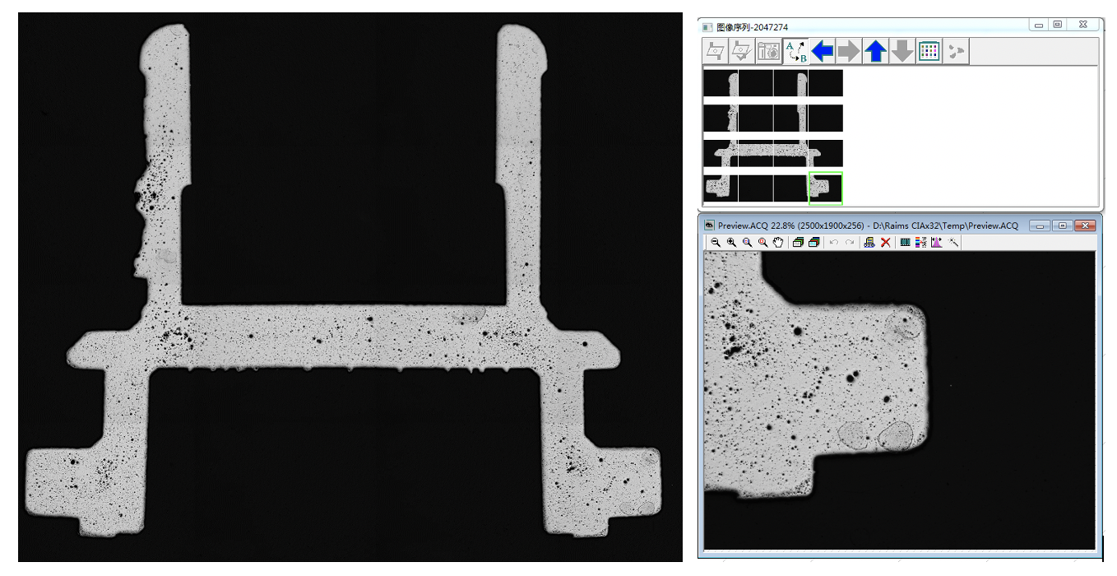Screen dimensions: 1117x576
Task: Click the colored stacked images icon
Action: point(813,242)
